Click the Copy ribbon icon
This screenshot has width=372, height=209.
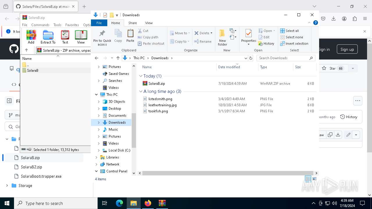click(118, 36)
